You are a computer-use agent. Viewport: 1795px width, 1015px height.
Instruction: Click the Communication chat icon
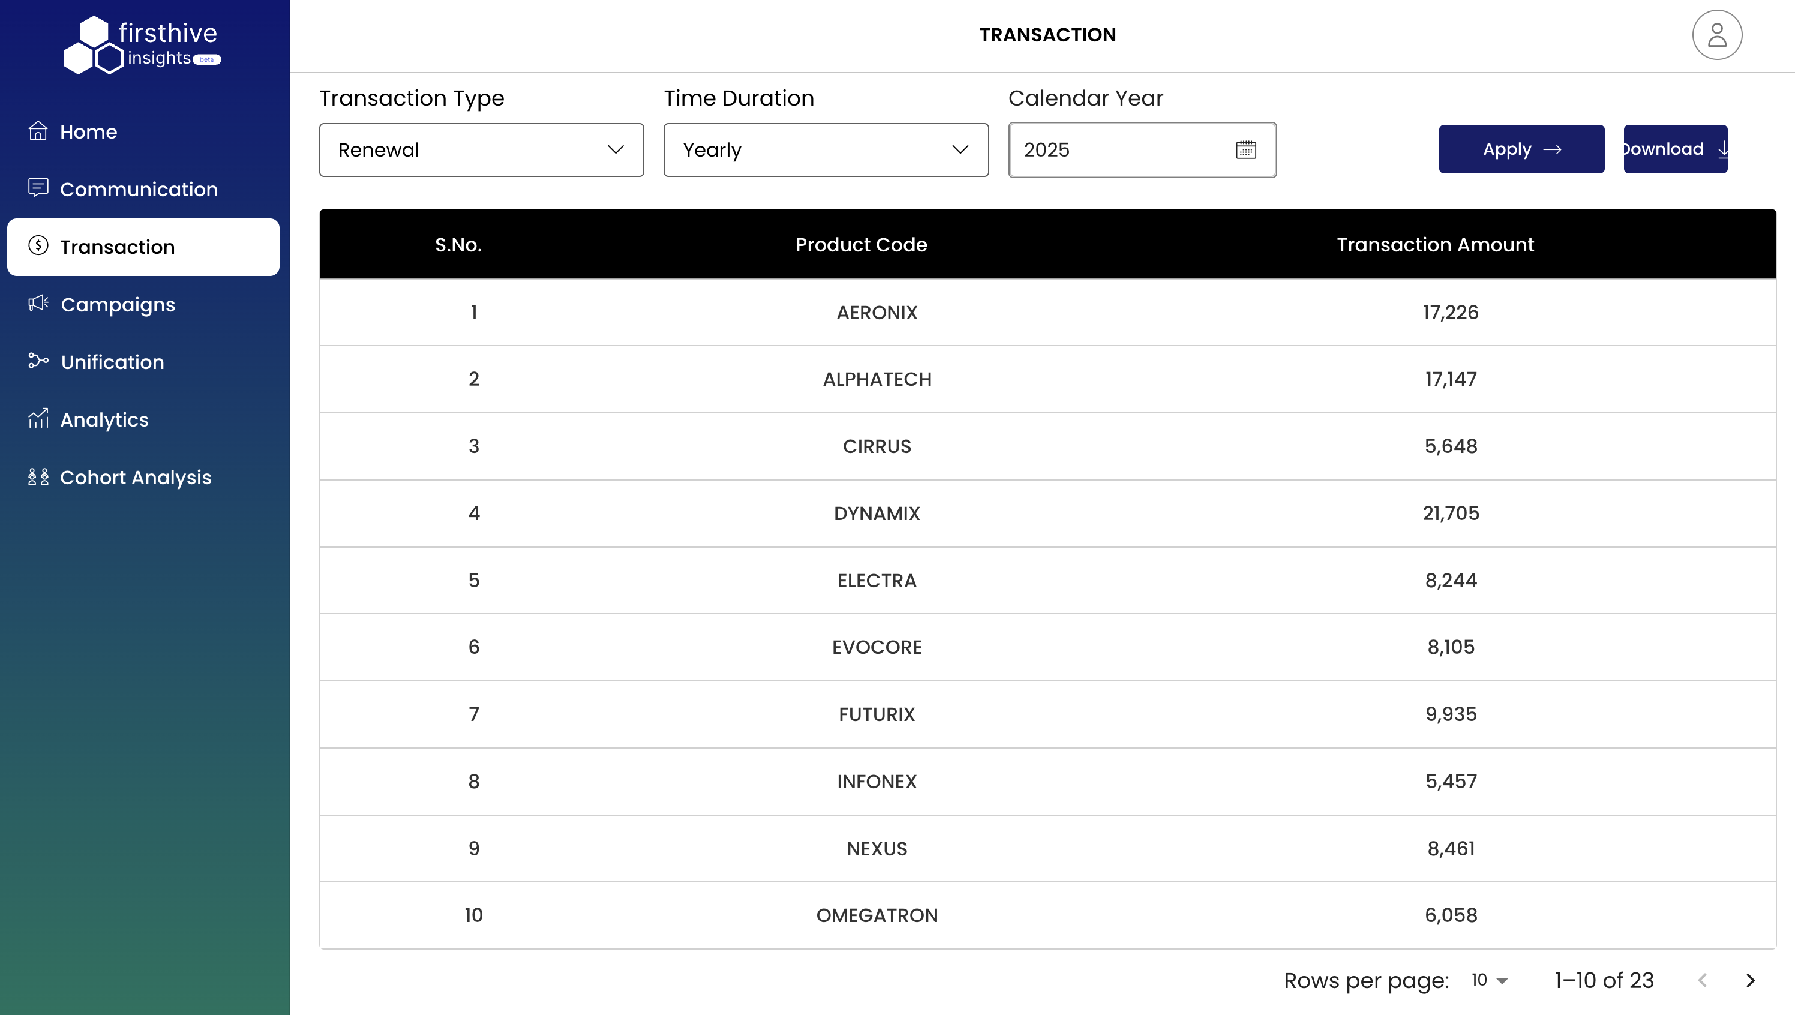coord(38,188)
